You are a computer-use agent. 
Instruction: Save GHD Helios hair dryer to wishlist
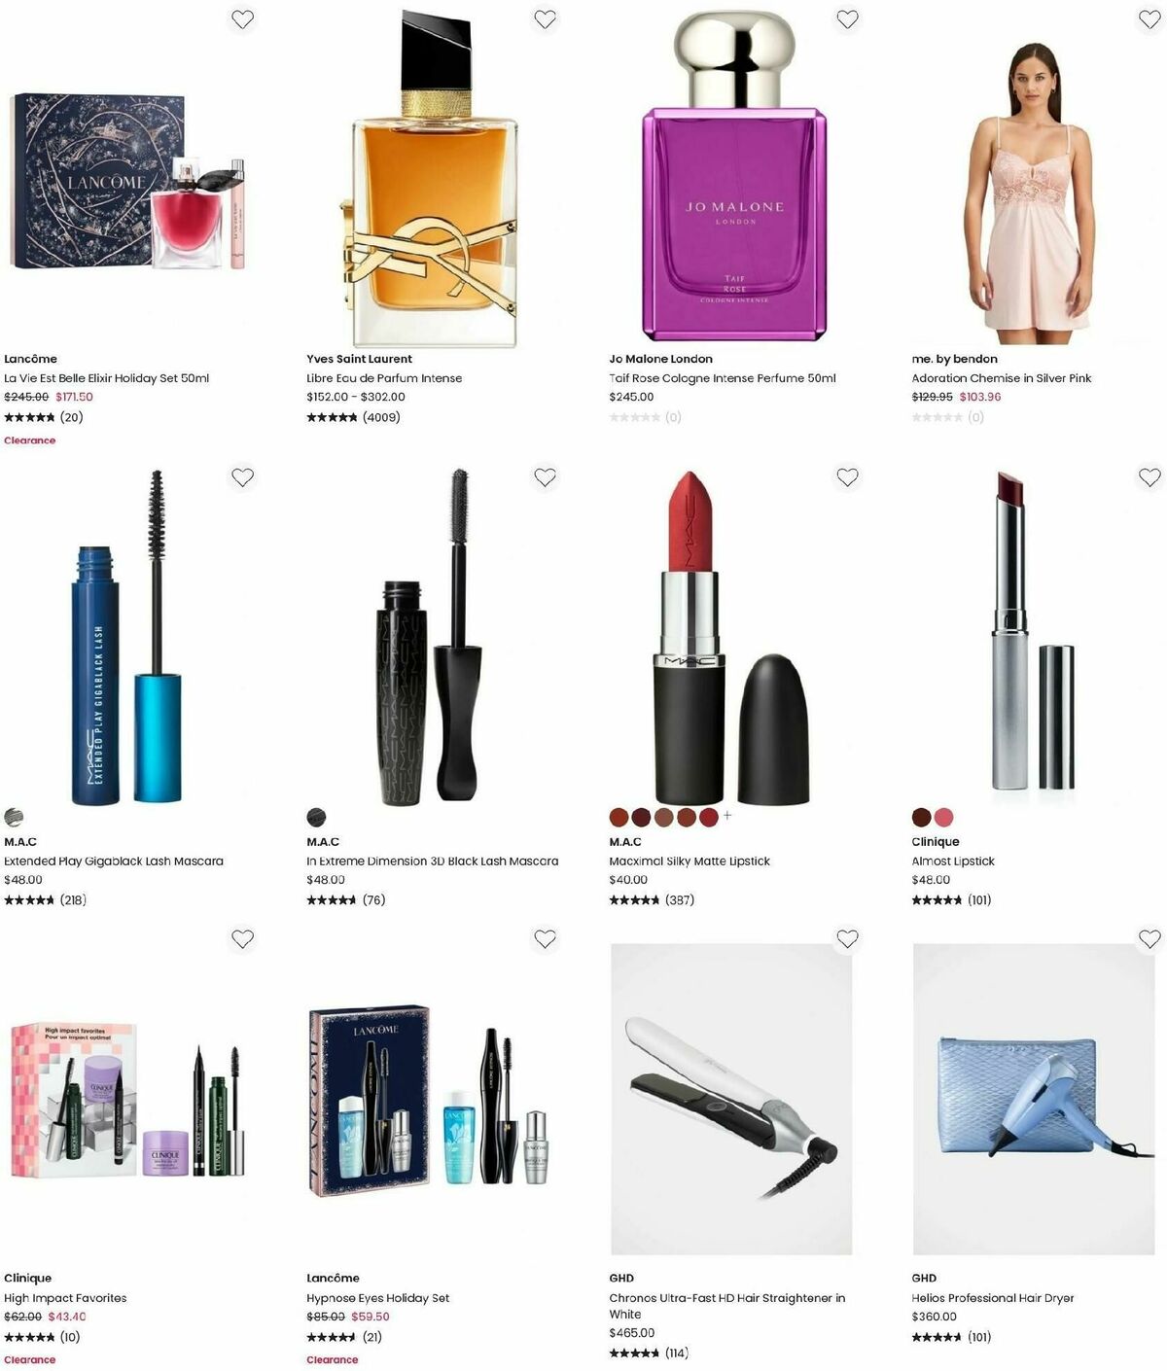1149,939
